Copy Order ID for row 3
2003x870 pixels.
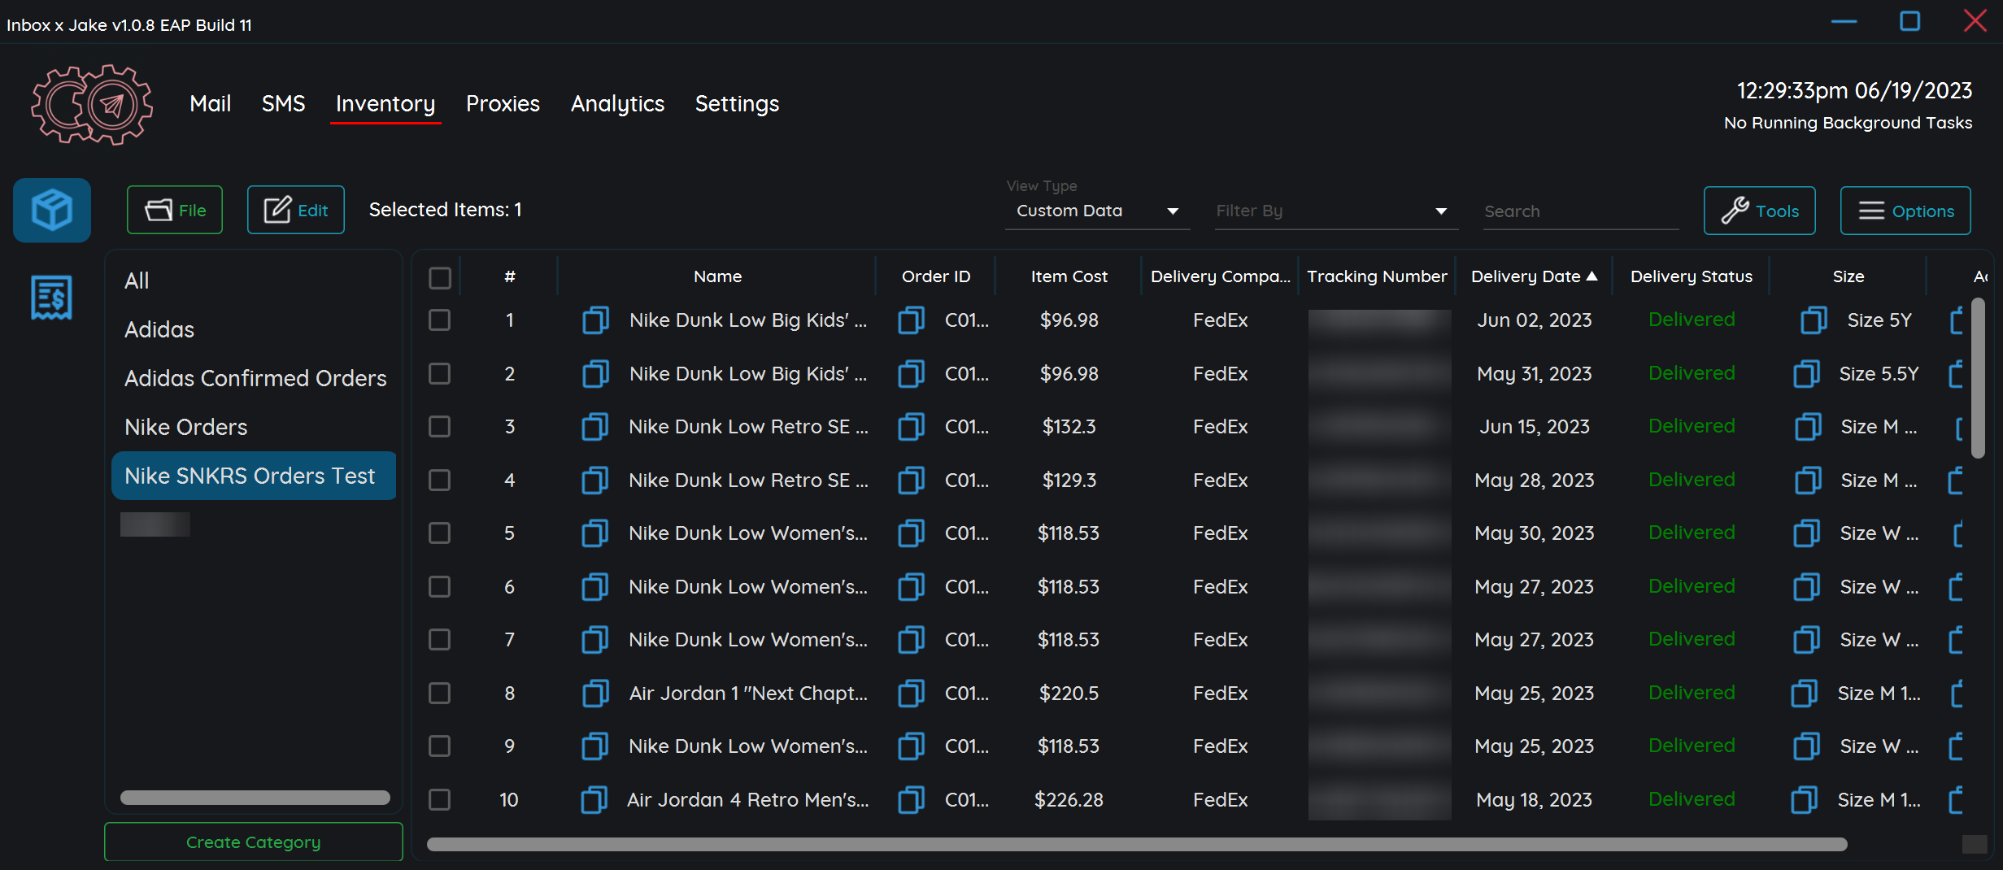(x=911, y=427)
